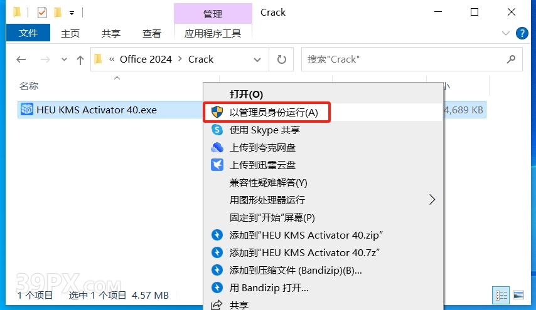Image resolution: width=536 pixels, height=310 pixels.
Task: Click the Skype icon in context menu
Action: pyautogui.click(x=217, y=130)
